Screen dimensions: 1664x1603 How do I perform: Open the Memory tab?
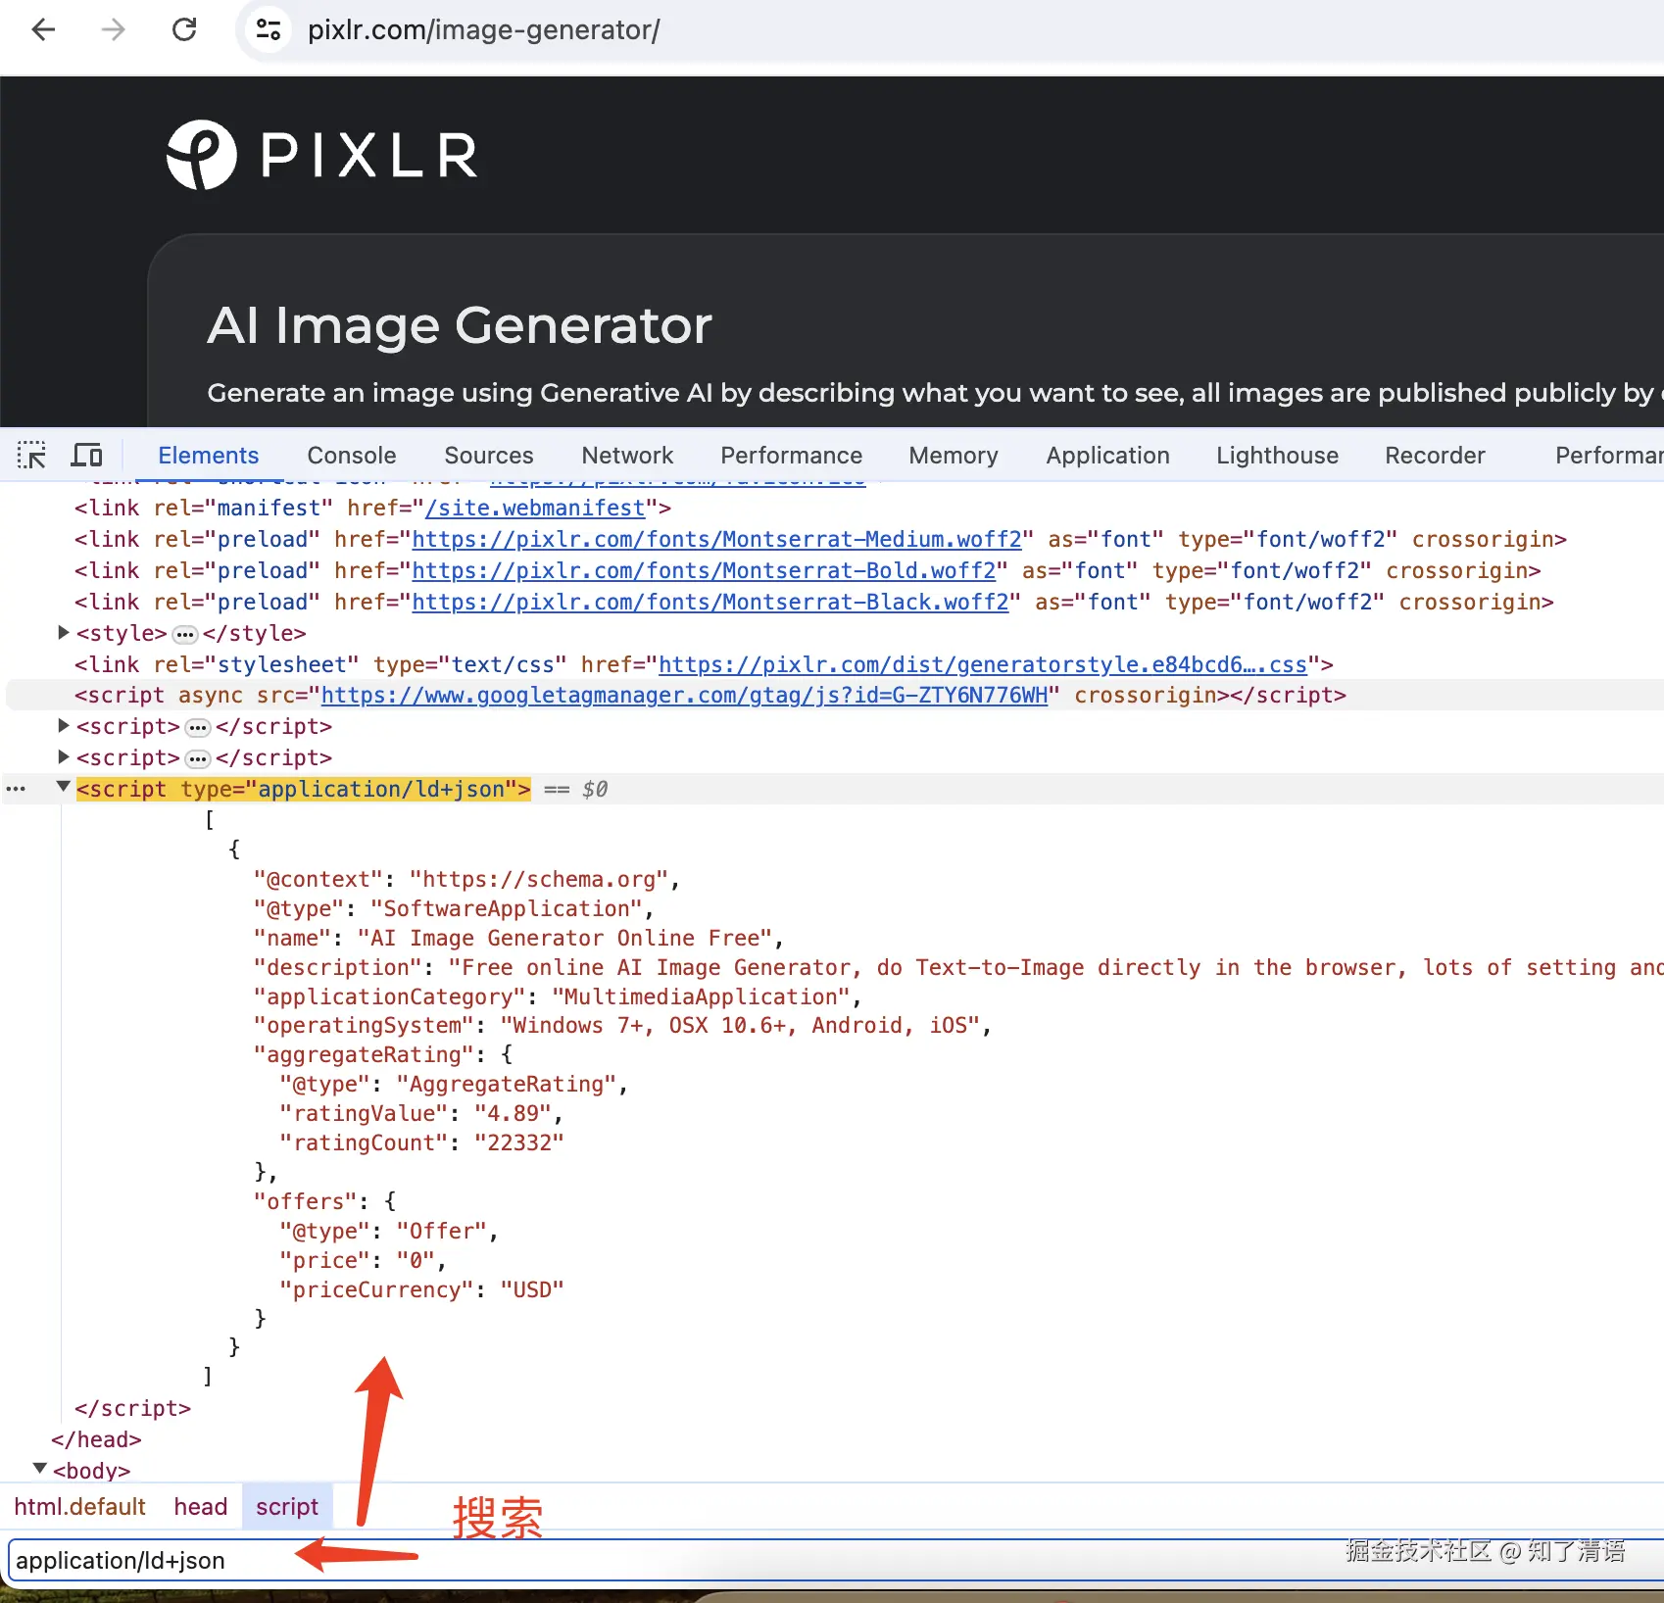pyautogui.click(x=953, y=456)
